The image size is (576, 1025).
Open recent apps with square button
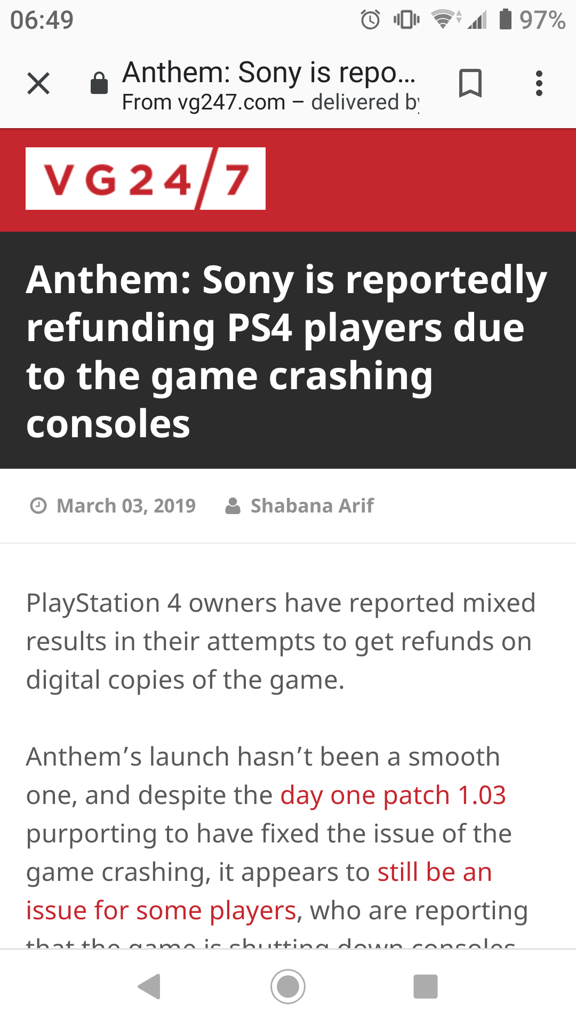[x=426, y=987]
